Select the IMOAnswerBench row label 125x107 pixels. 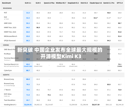point(10,36)
